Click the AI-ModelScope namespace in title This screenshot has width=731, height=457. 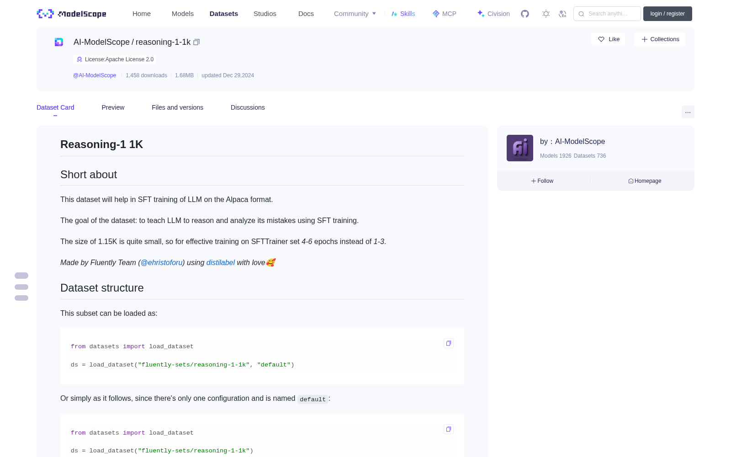click(101, 42)
